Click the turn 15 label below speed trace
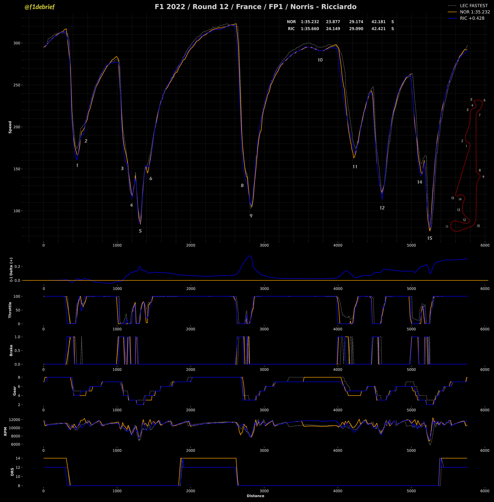The height and width of the screenshot is (502, 494). [x=430, y=238]
